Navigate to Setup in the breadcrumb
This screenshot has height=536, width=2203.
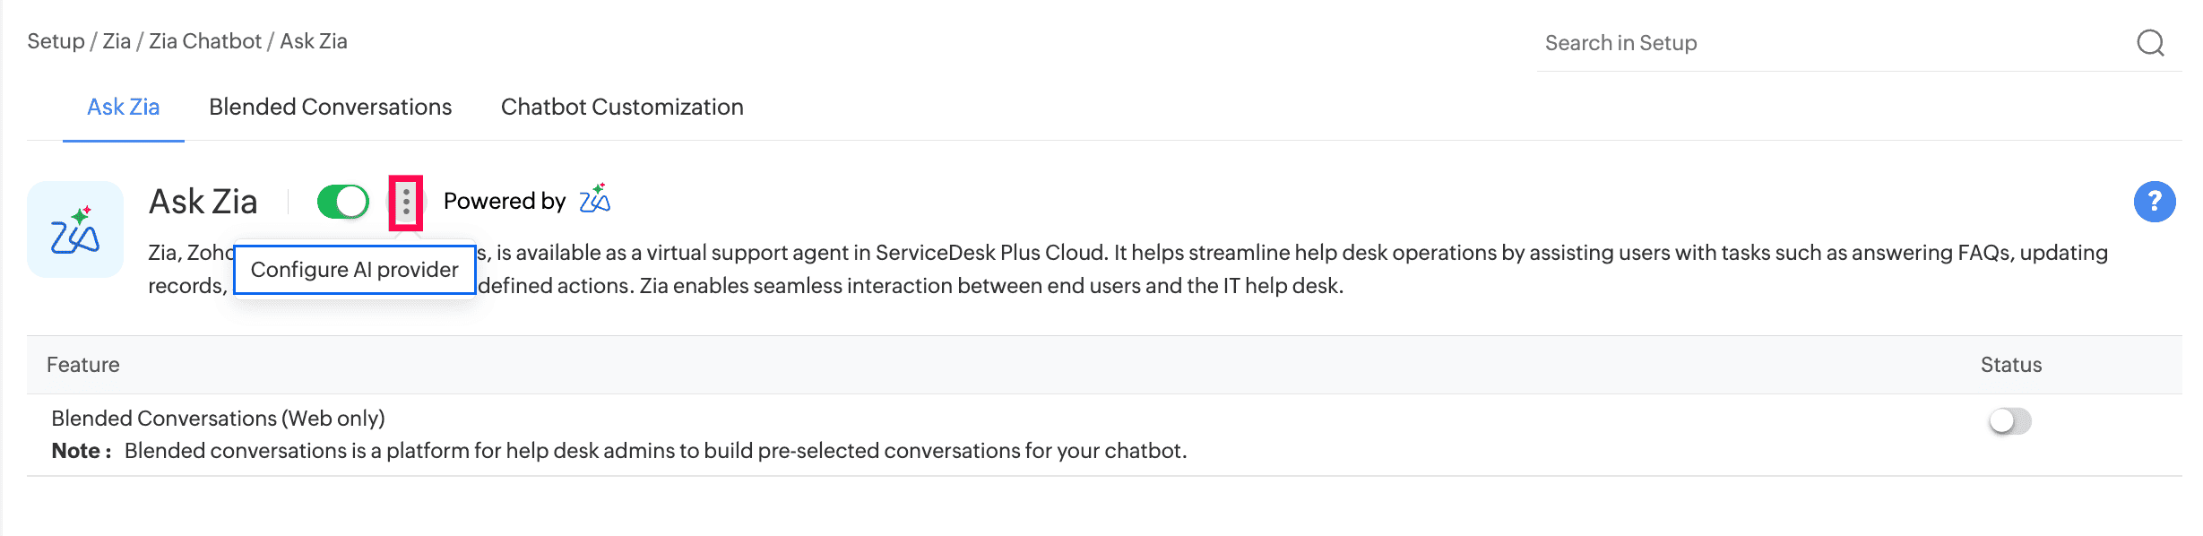(x=56, y=41)
